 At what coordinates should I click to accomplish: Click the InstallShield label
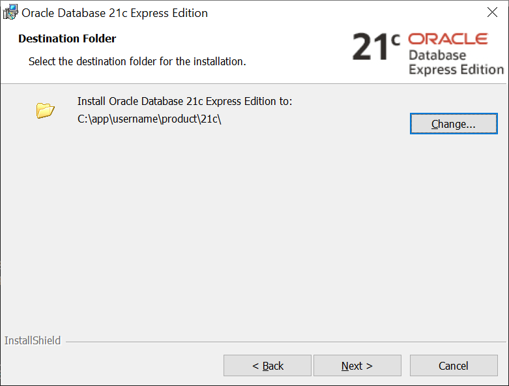point(33,340)
